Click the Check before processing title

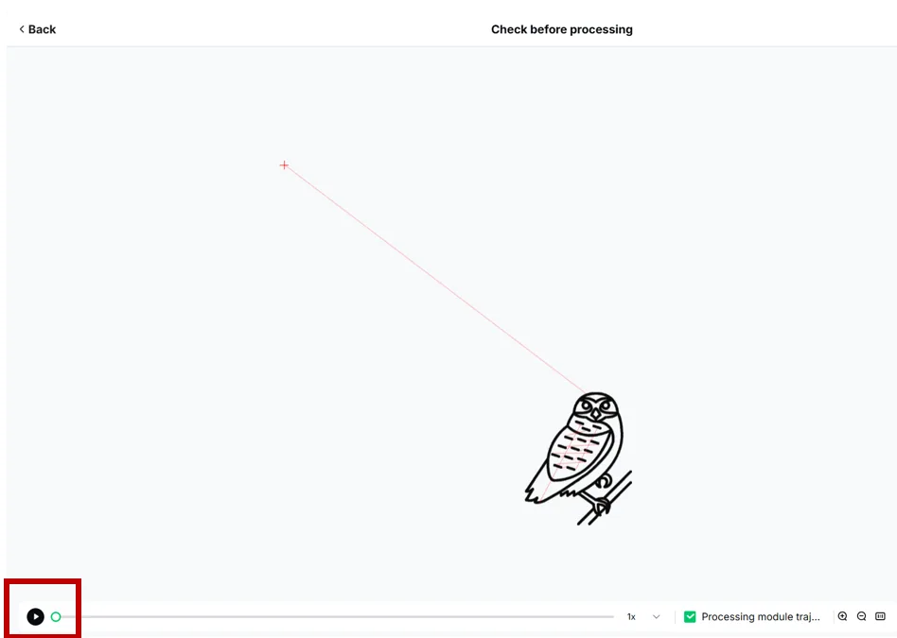tap(562, 29)
